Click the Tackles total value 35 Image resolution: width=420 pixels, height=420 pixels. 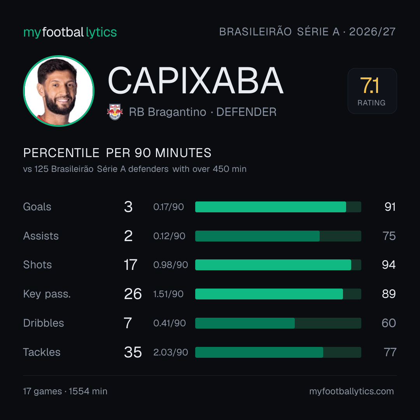tap(133, 352)
